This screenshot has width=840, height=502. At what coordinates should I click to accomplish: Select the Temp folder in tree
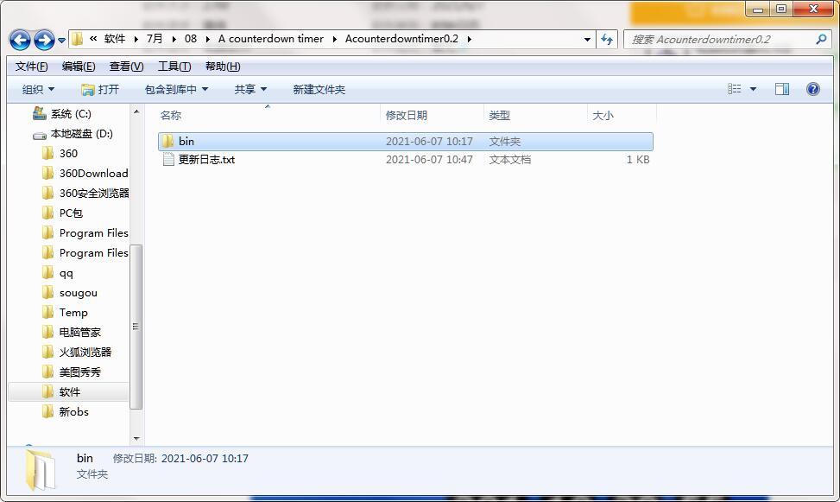pos(65,313)
